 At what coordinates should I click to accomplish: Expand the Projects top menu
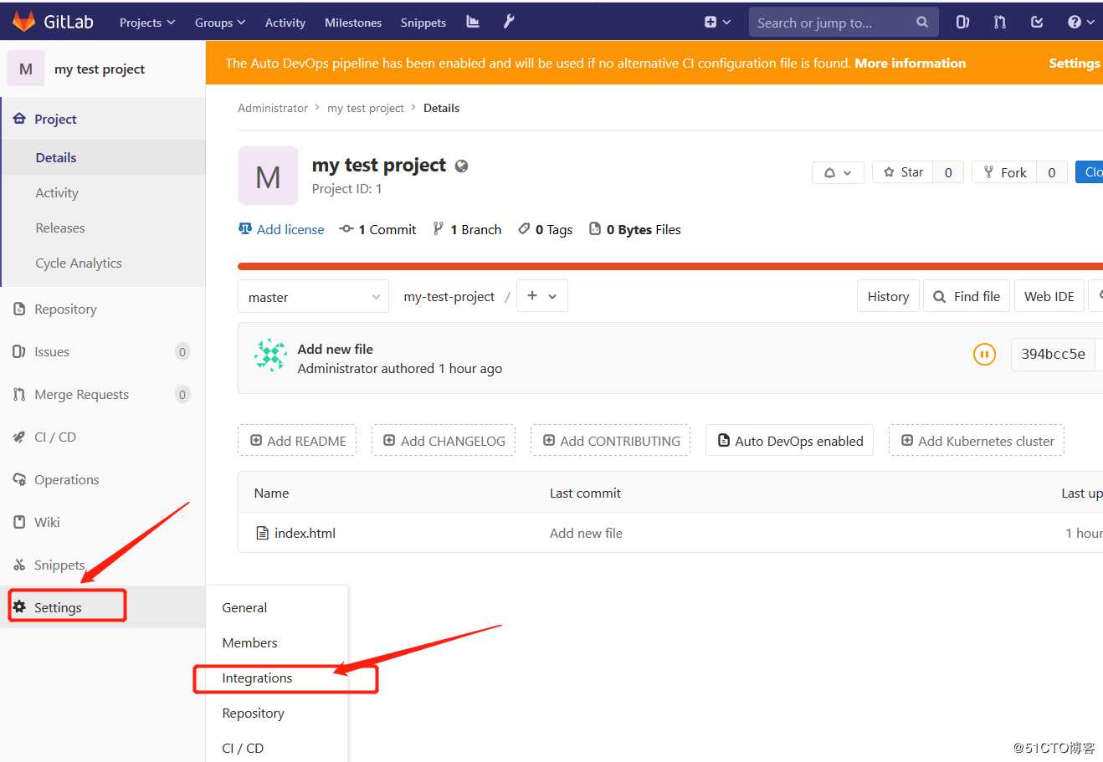(147, 23)
